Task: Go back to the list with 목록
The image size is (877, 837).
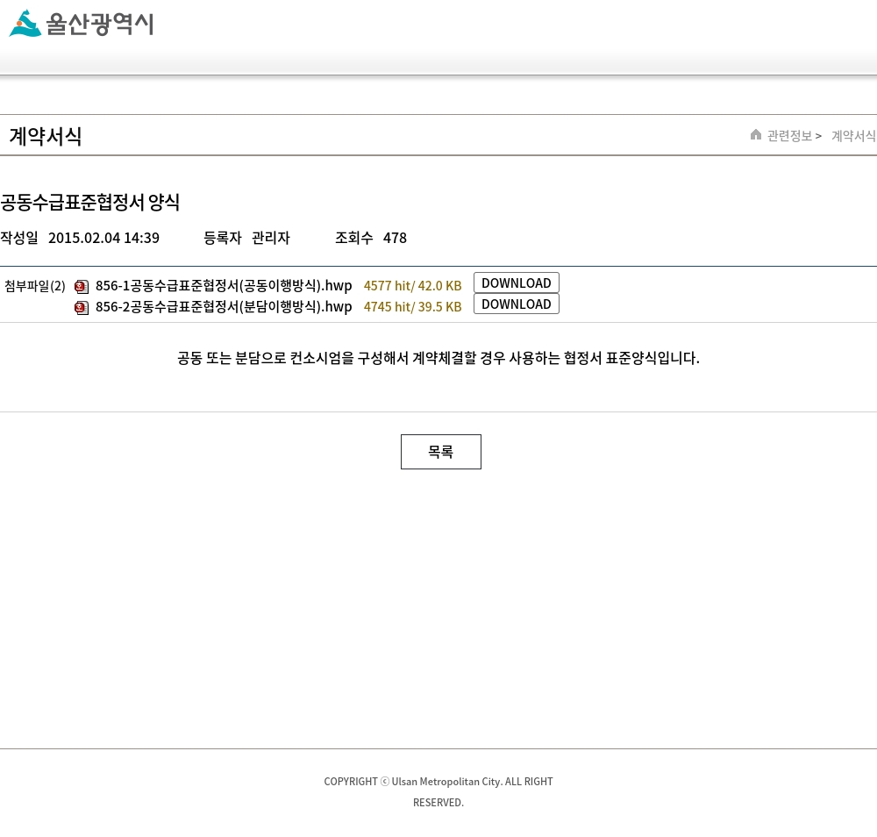Action: [440, 452]
